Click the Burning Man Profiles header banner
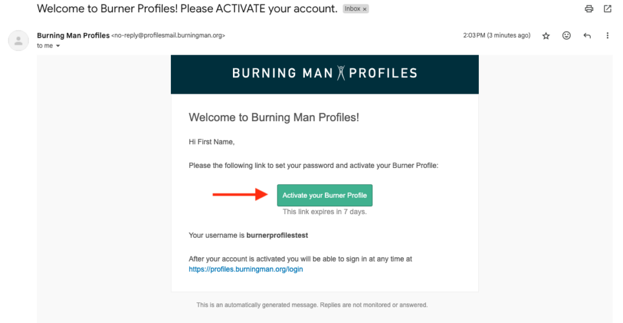623x323 pixels. (325, 74)
